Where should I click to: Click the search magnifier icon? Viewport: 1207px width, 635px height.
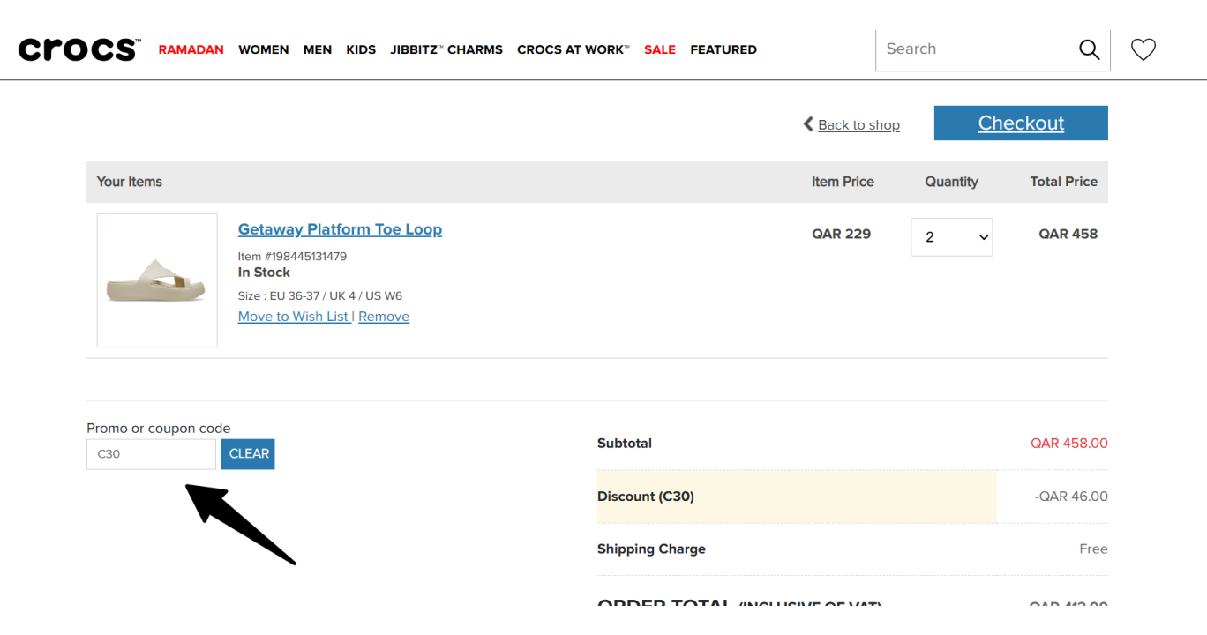point(1090,49)
